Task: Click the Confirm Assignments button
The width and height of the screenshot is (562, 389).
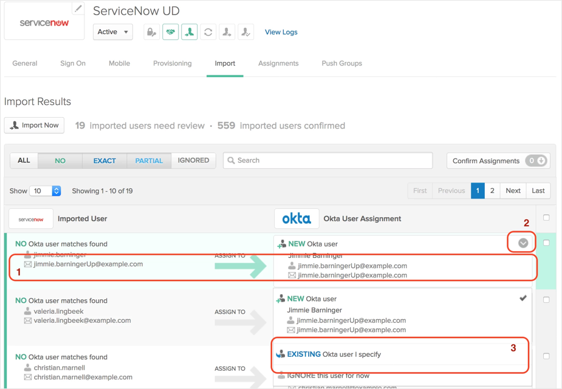Action: [x=498, y=161]
